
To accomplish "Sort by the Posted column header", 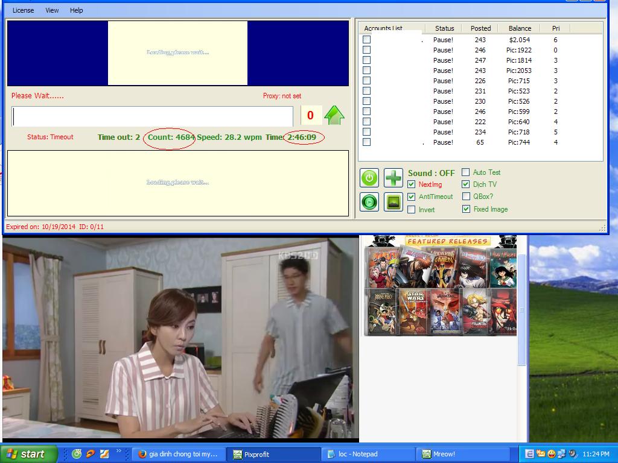I will pos(481,28).
